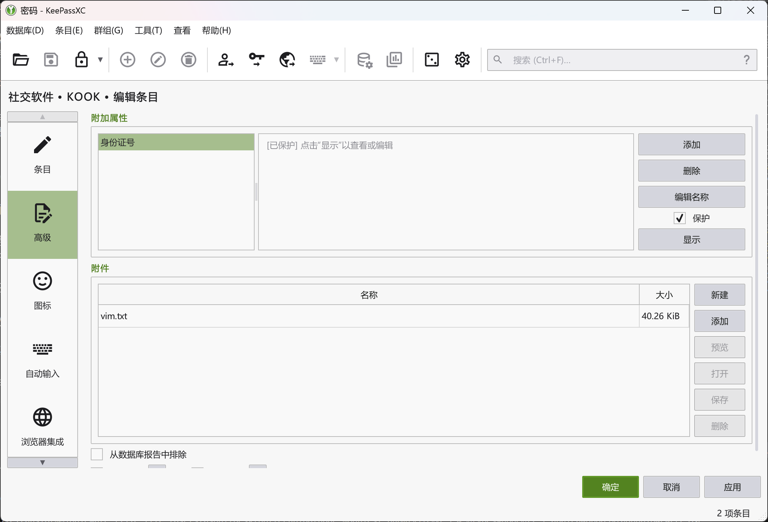Image resolution: width=768 pixels, height=522 pixels.
Task: Click the 40.26 KiB size cell
Action: click(x=664, y=316)
